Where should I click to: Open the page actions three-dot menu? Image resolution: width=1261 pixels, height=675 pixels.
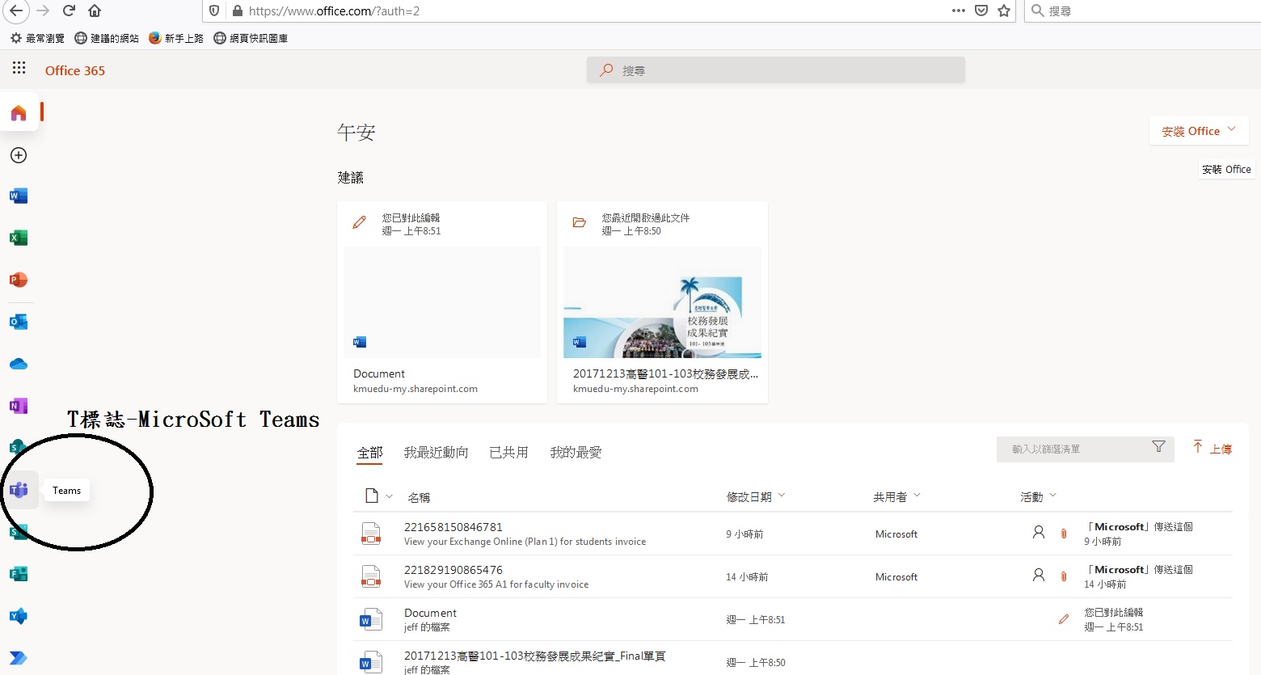pos(959,11)
